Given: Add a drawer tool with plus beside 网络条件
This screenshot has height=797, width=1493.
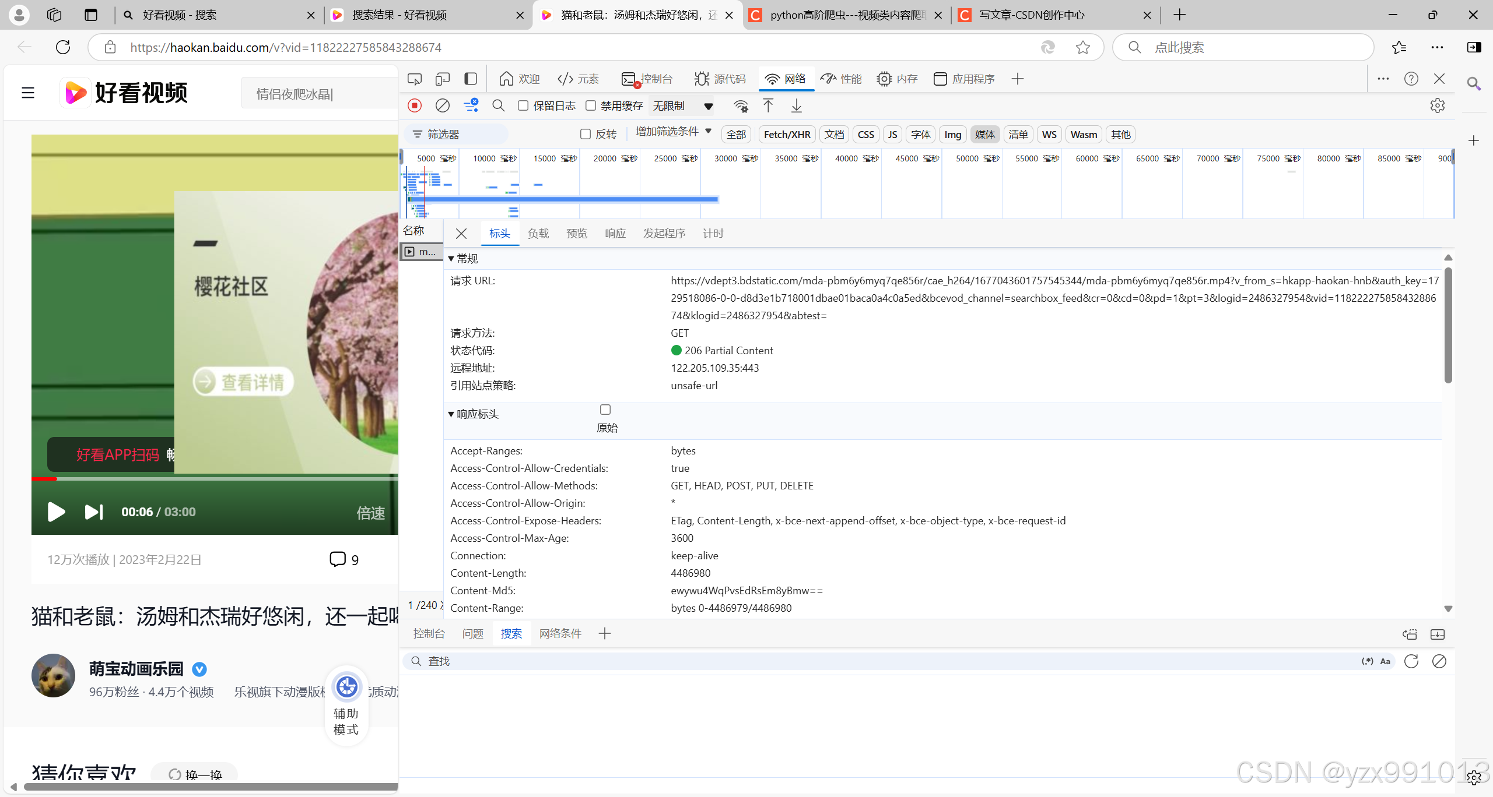Looking at the screenshot, I should tap(605, 633).
